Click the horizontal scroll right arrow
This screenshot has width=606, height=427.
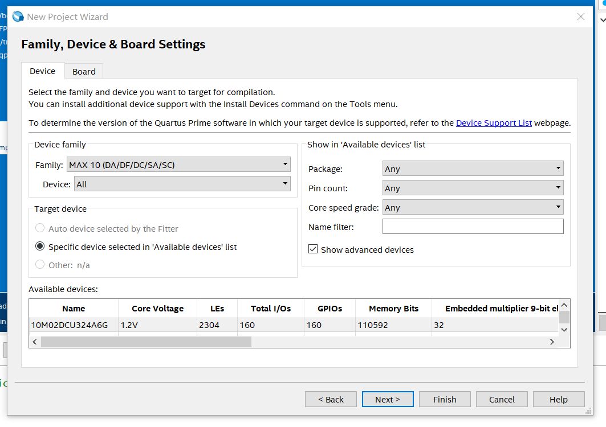[552, 342]
